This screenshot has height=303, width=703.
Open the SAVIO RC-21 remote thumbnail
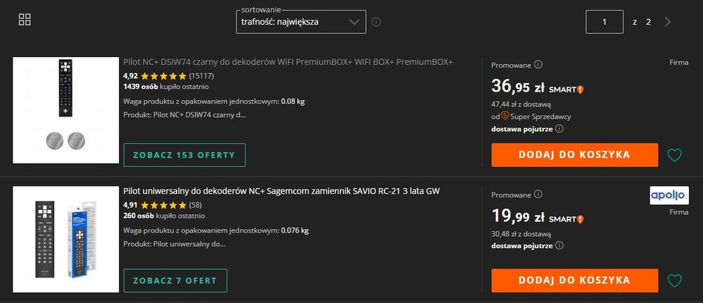[66, 238]
